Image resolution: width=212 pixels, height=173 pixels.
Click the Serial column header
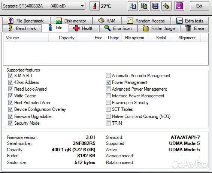161,38
